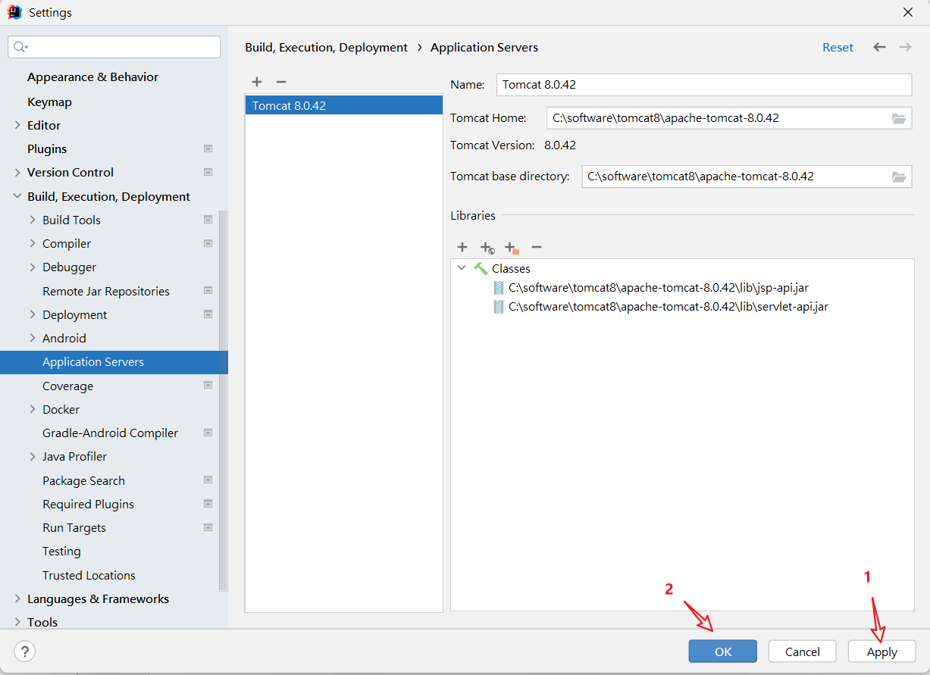Go forward in settings history
930x675 pixels.
[905, 47]
